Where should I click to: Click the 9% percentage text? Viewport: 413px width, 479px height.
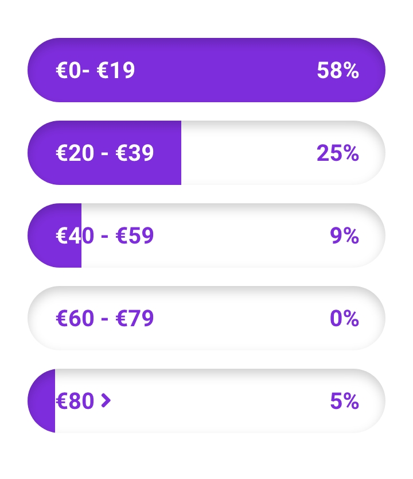tap(344, 235)
